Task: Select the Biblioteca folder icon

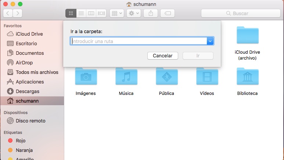Action: pos(248,76)
